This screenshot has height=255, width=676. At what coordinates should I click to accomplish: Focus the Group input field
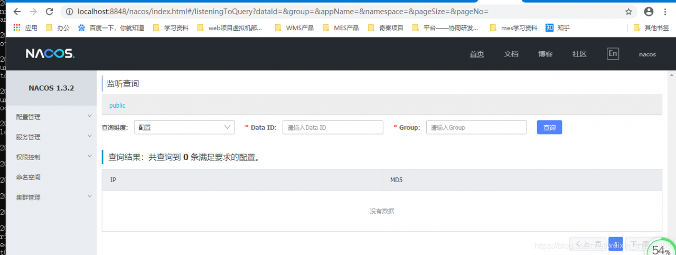tap(476, 127)
